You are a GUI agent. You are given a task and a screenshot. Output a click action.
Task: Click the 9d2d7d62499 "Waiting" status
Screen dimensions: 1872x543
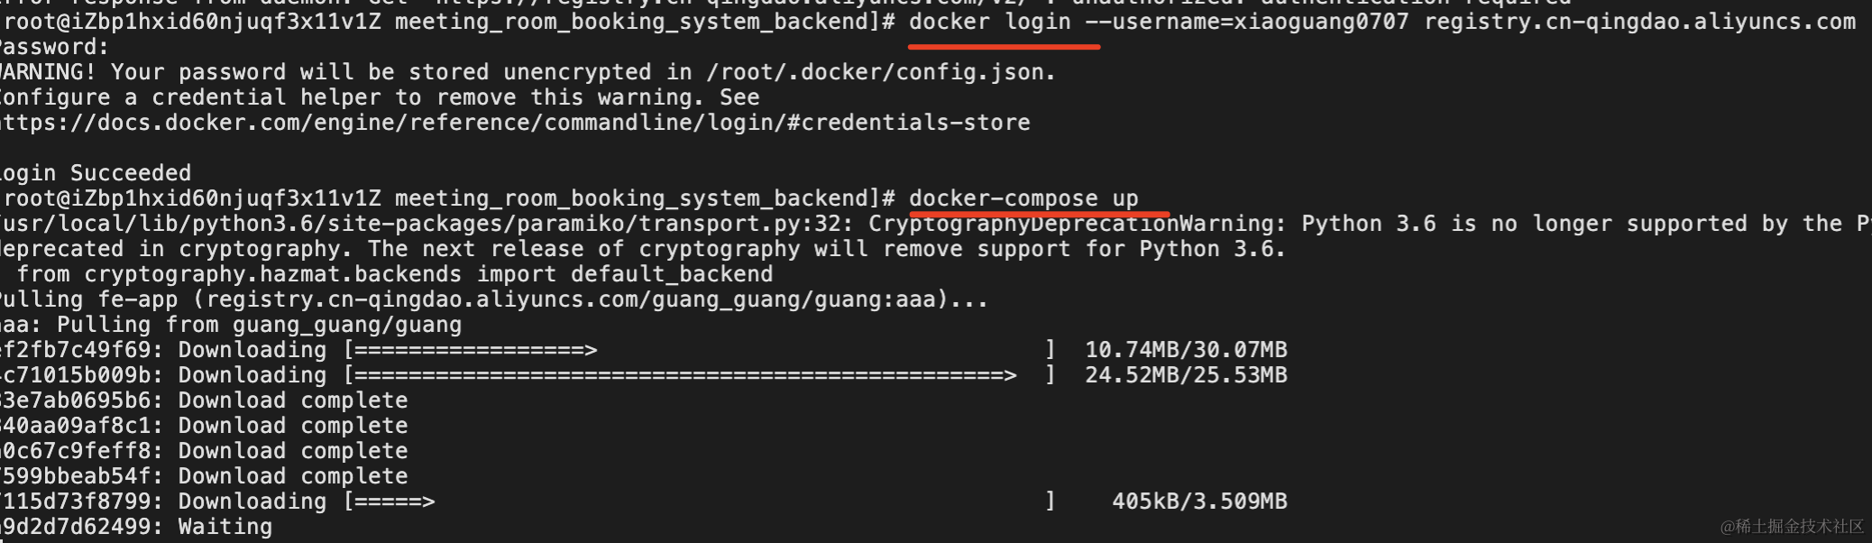[225, 527]
